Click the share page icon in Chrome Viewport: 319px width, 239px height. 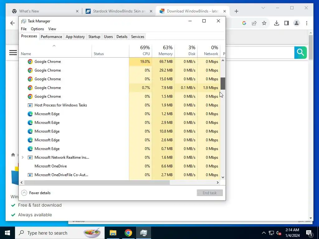pos(254,23)
